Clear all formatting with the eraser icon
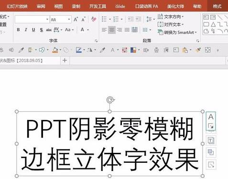The width and height of the screenshot is (228, 179). tap(94, 20)
